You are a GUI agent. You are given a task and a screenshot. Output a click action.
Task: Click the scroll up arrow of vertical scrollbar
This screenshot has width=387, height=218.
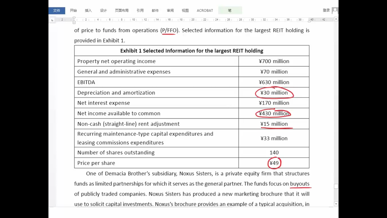tap(336, 19)
